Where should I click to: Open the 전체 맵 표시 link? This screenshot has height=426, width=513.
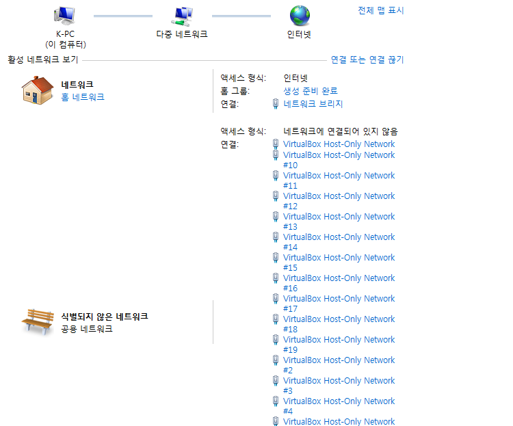pyautogui.click(x=380, y=10)
